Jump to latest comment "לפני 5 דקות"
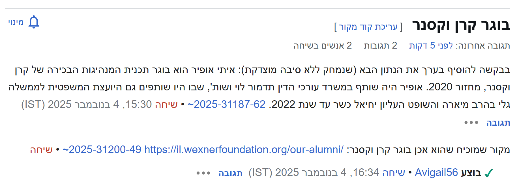Image resolution: width=517 pixels, height=187 pixels. coord(431,45)
